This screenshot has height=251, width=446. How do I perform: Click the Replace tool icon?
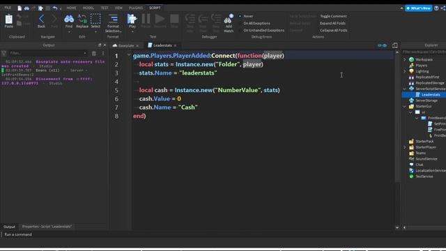[x=82, y=19]
